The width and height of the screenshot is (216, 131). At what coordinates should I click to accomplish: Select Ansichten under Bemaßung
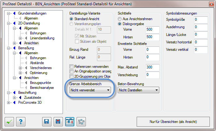[x=31, y=78]
